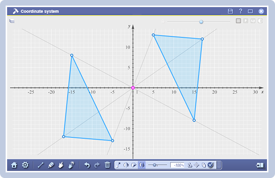The width and height of the screenshot is (275, 178).
Task: Open the layers panel at top left
Action: coord(12,21)
